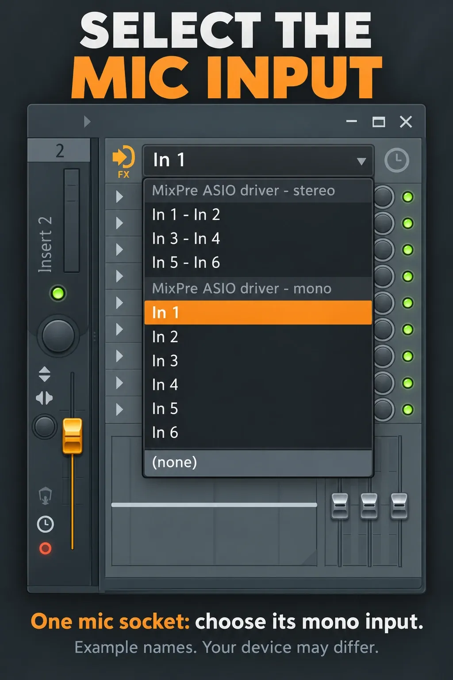Toggle the fourth effect slot green LED
This screenshot has width=453, height=680.
408,277
